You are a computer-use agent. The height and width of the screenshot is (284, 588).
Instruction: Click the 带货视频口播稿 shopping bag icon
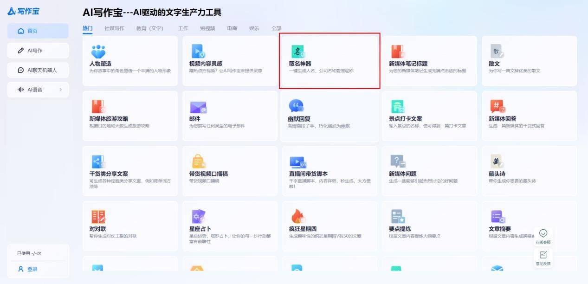tap(198, 161)
